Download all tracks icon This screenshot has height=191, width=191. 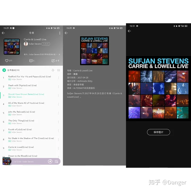(x=53, y=70)
